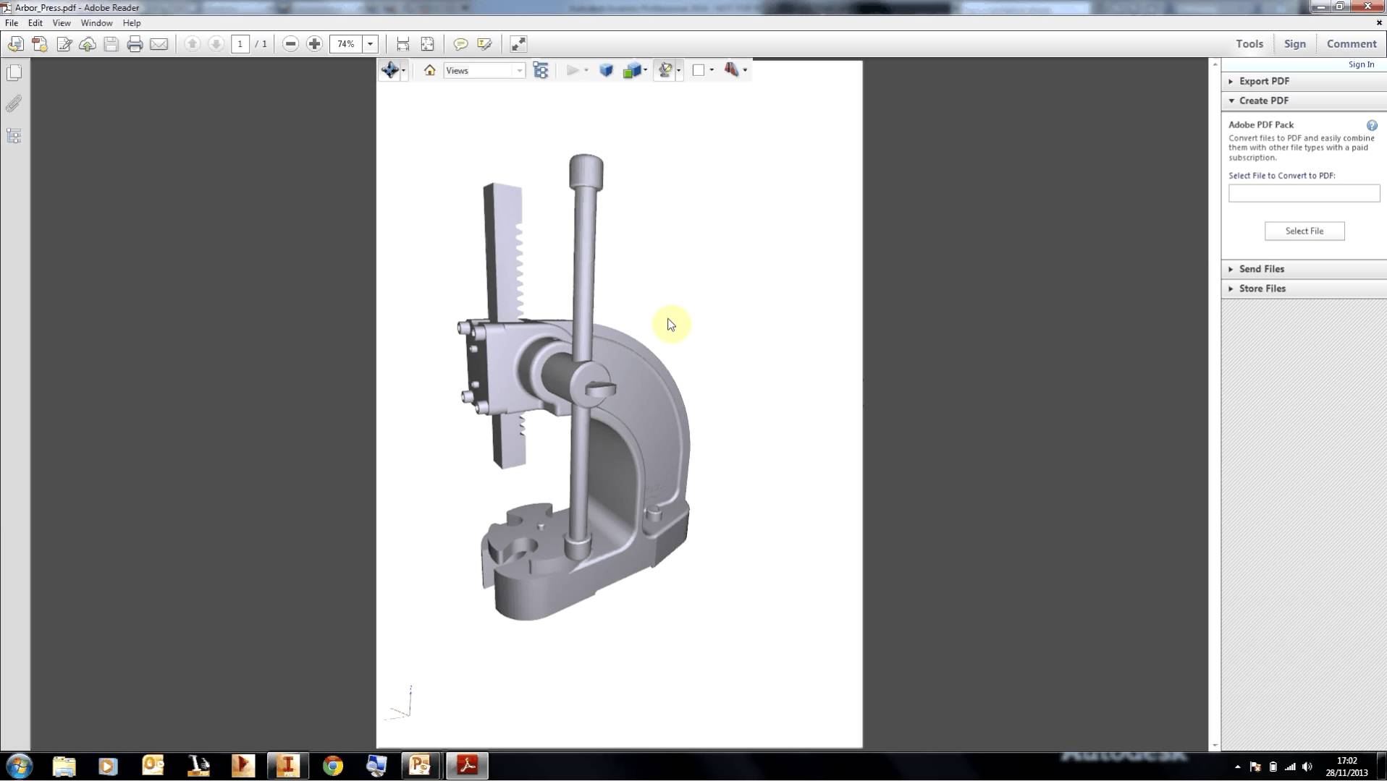Click the page number field

(x=240, y=44)
